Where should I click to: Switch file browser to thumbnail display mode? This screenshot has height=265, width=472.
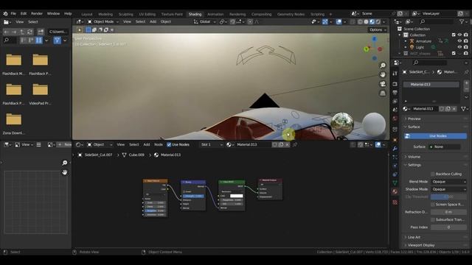tap(39, 40)
